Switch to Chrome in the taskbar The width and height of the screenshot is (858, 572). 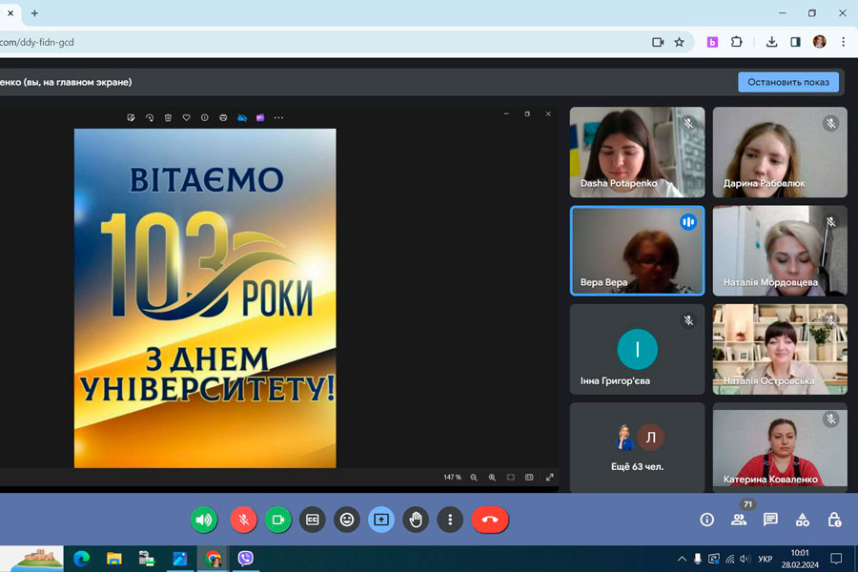point(213,559)
